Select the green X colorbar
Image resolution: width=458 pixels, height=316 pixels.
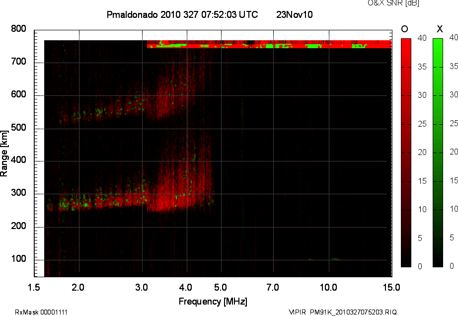pyautogui.click(x=438, y=153)
